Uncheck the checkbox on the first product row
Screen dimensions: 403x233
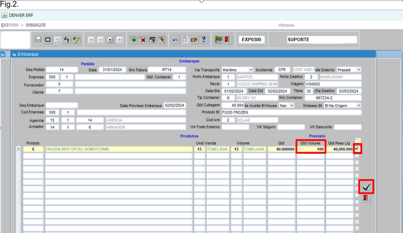[357, 149]
